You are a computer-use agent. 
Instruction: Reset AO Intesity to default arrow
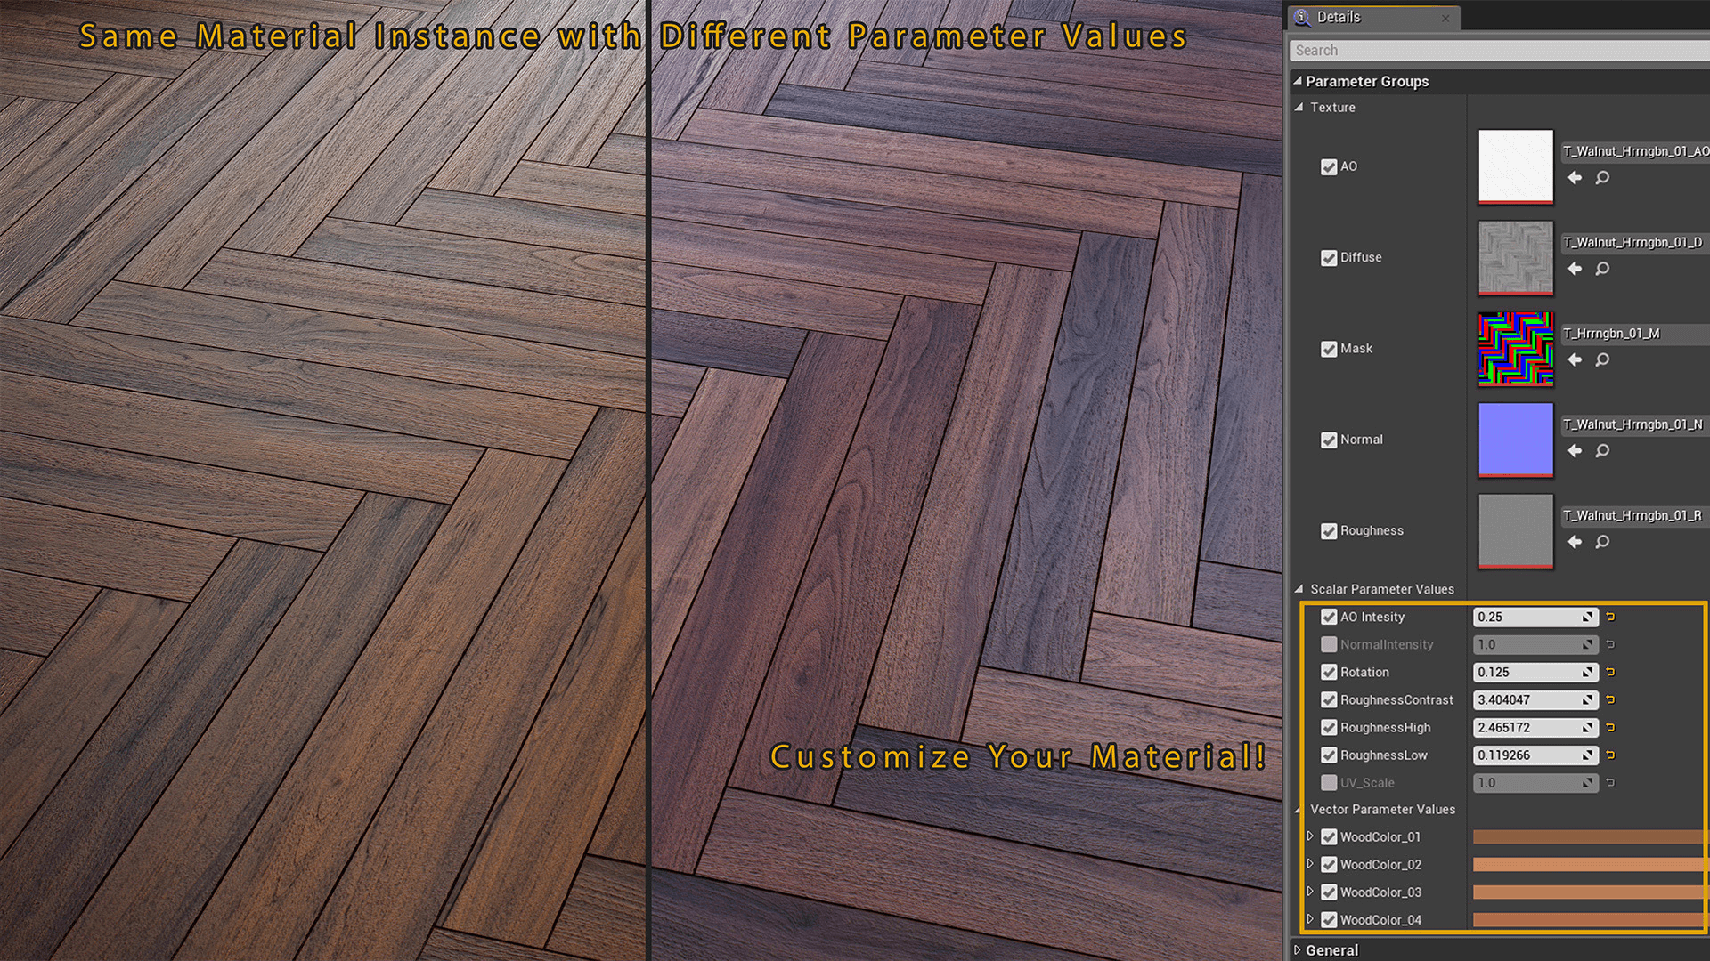click(x=1610, y=617)
